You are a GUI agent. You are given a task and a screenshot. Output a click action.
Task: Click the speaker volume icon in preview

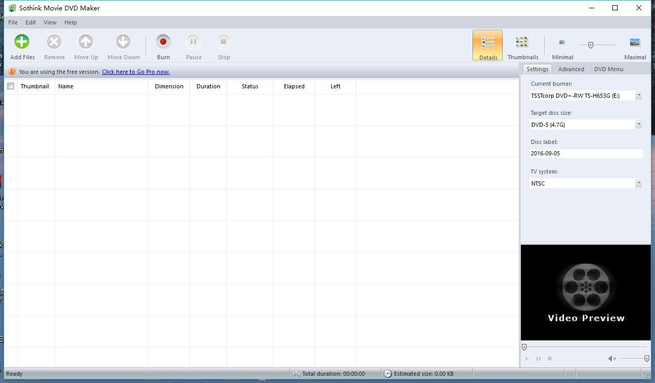612,359
